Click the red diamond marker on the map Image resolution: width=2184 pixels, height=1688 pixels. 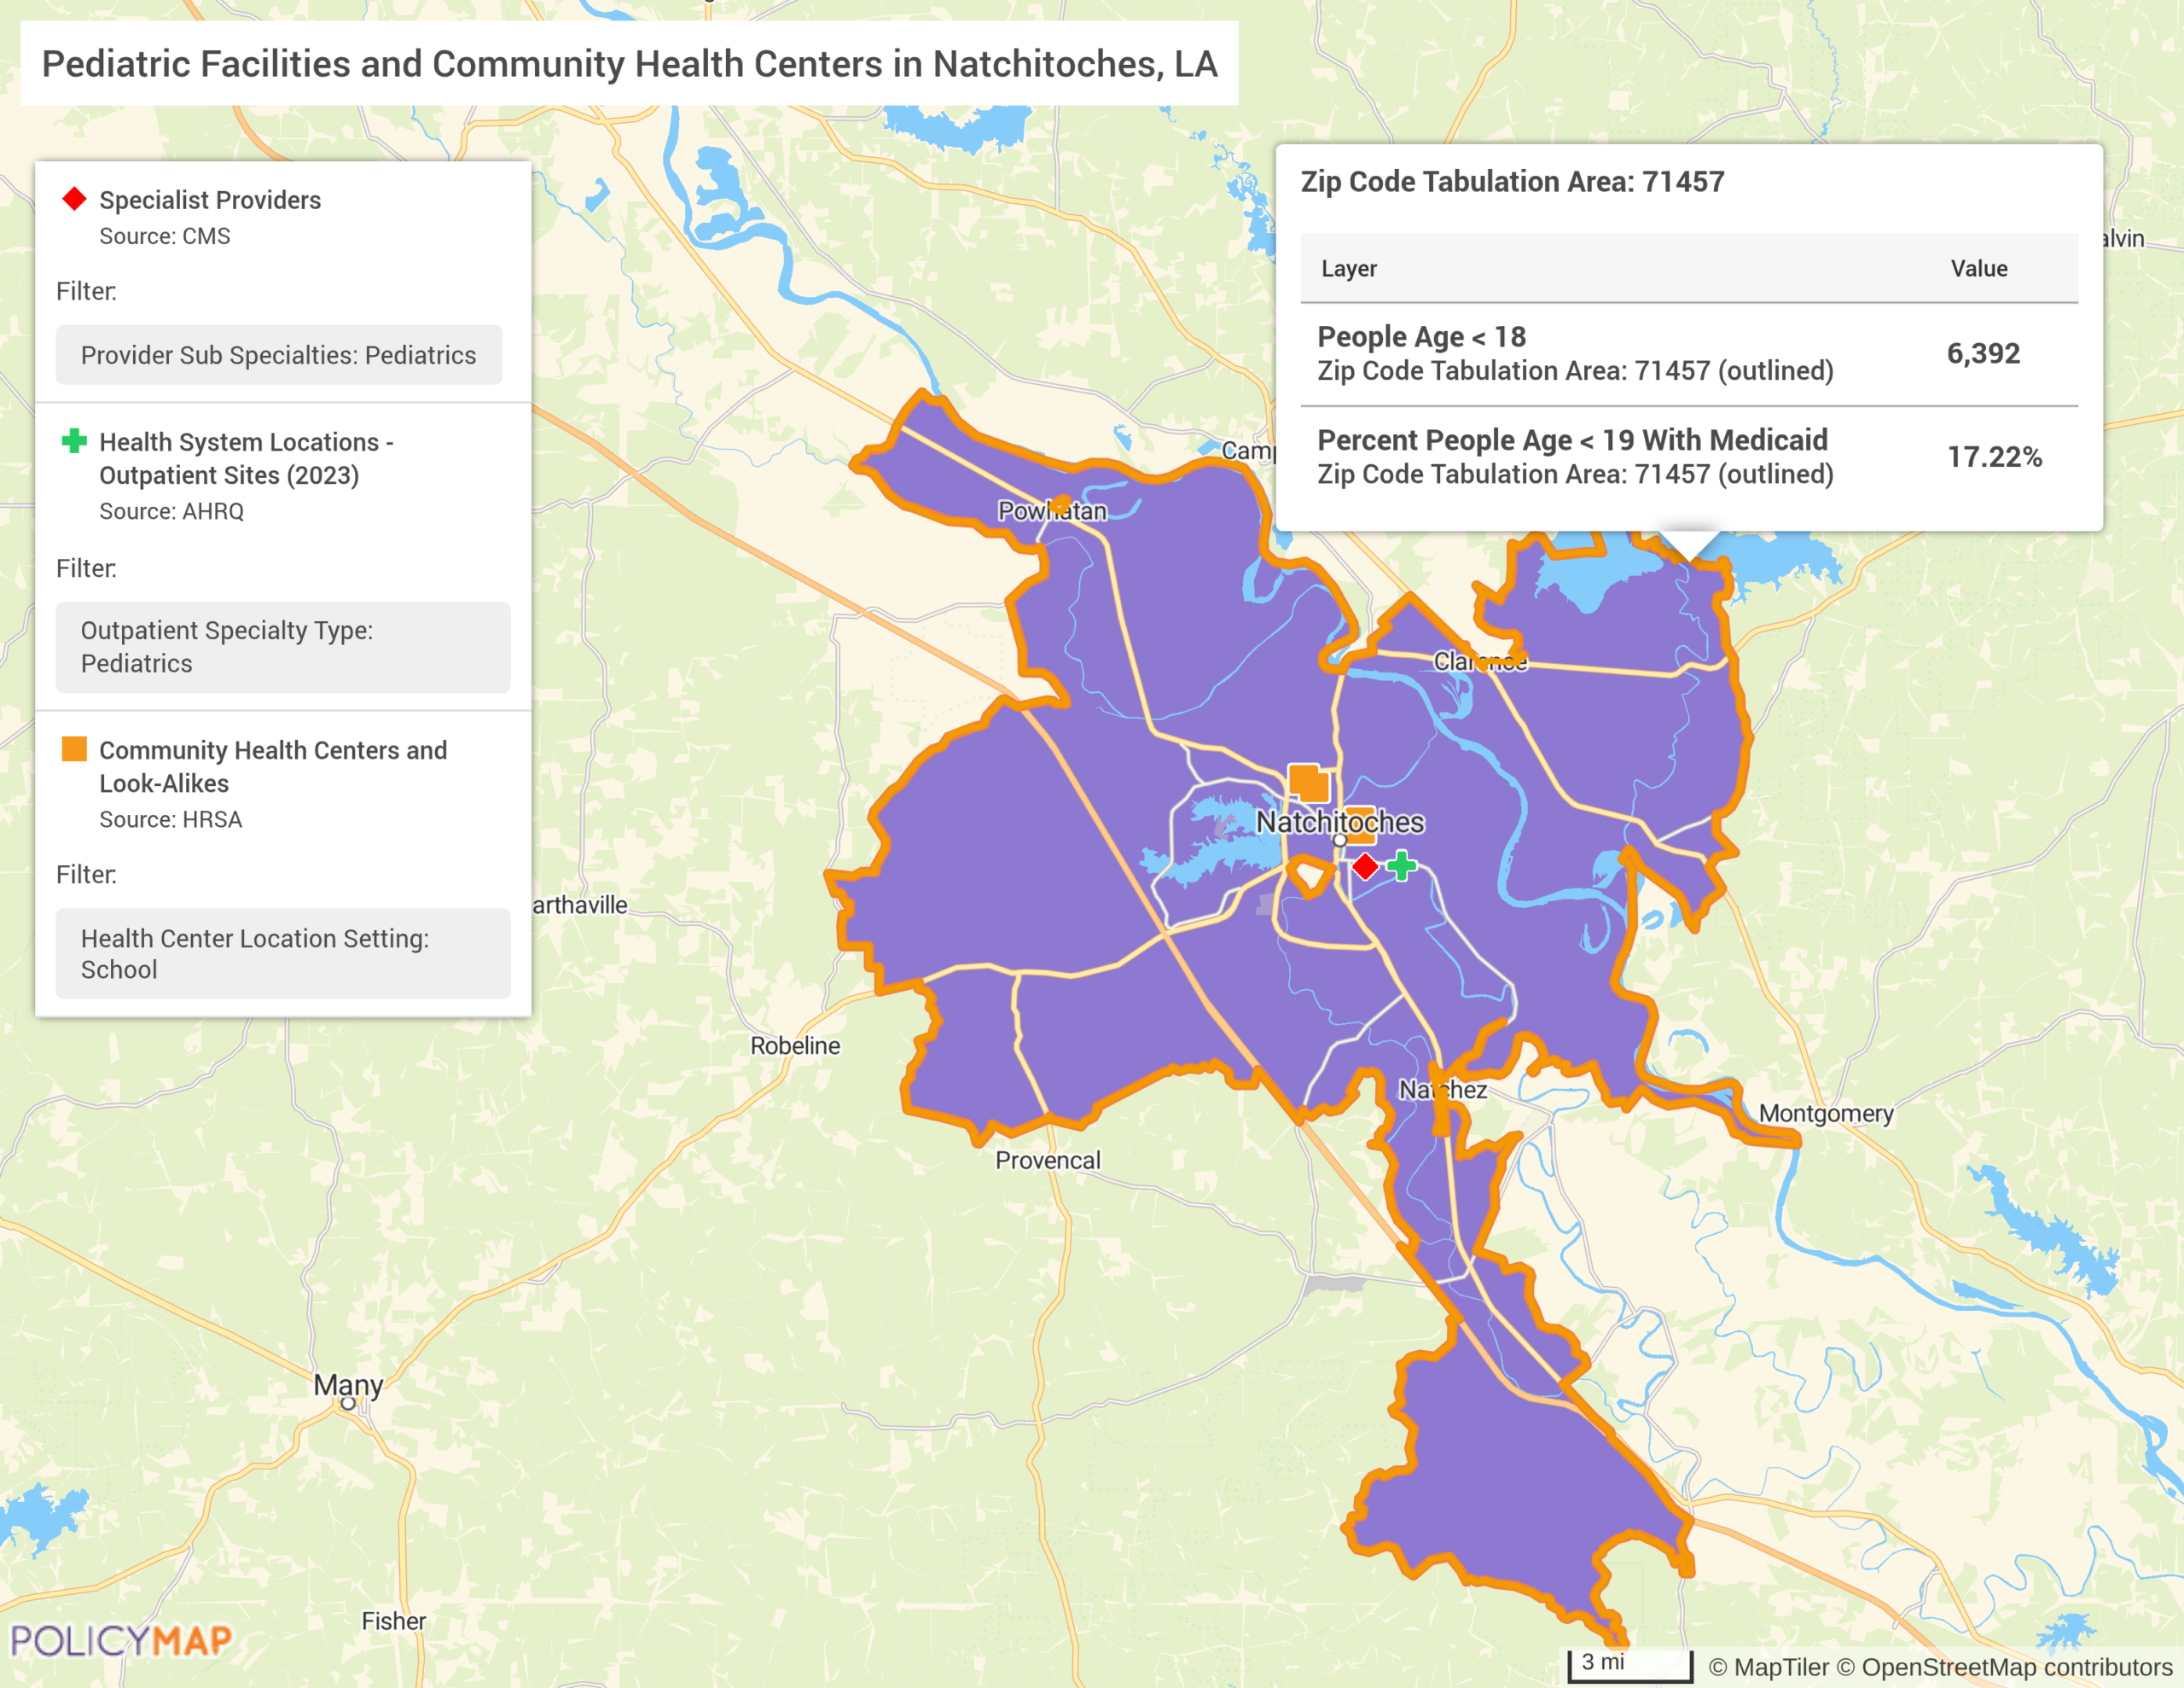(x=1365, y=866)
